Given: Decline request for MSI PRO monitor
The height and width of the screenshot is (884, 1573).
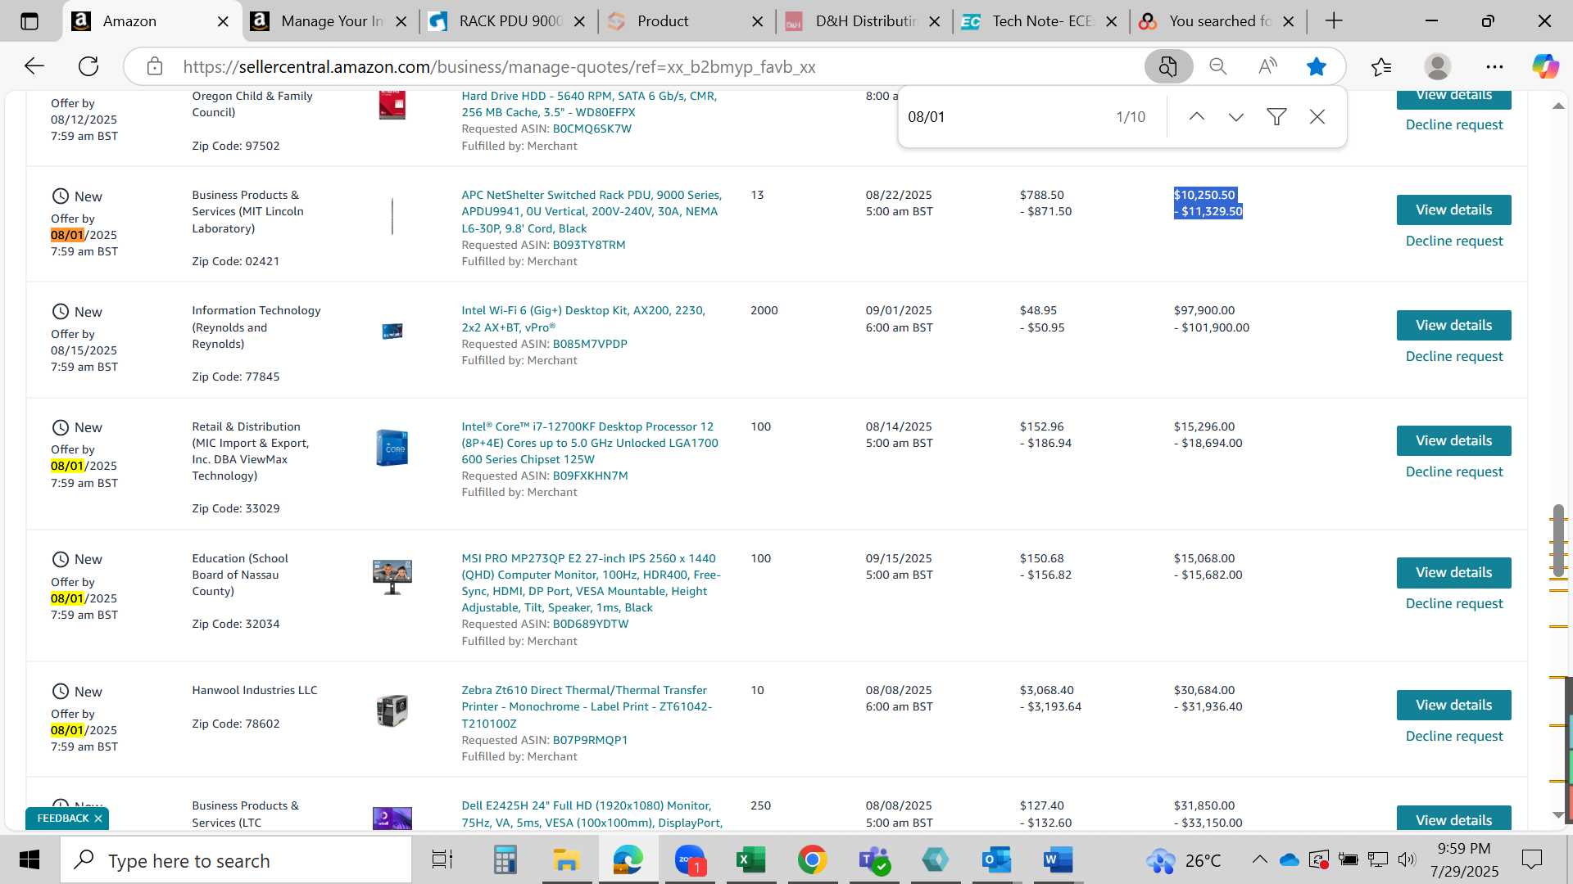Looking at the screenshot, I should click(1454, 604).
